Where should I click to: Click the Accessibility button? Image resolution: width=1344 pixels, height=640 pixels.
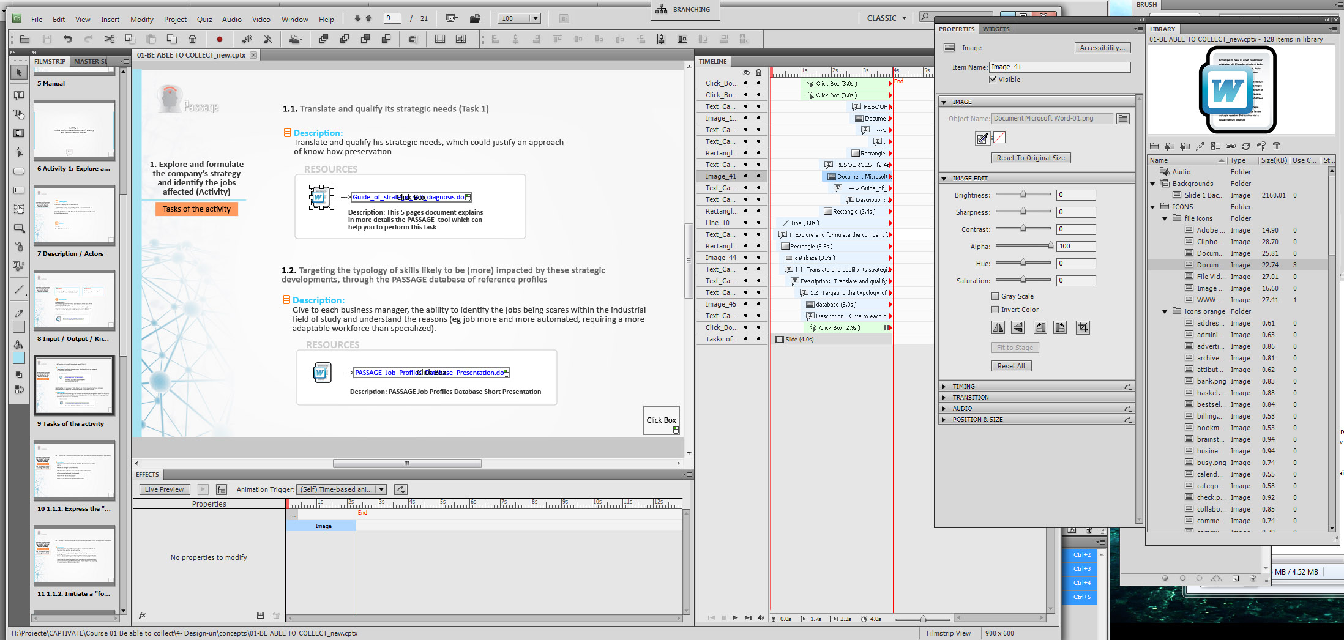pos(1102,48)
